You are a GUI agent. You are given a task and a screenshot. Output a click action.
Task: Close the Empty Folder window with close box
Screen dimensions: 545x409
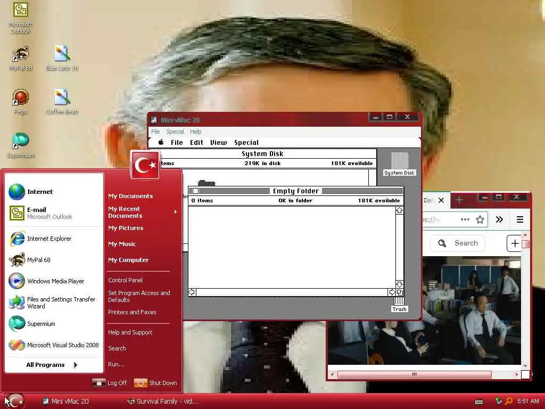[x=196, y=191]
